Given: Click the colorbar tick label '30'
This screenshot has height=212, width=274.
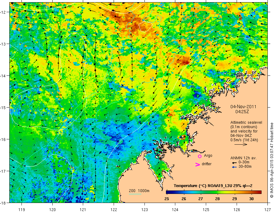Looking at the screenshot, I should pyautogui.click(x=252, y=199).
